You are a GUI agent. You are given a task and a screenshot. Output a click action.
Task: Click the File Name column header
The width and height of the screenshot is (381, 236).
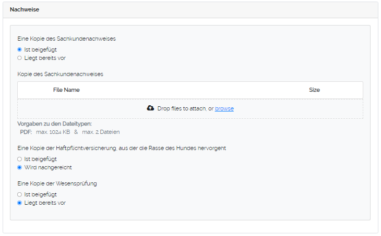click(66, 90)
